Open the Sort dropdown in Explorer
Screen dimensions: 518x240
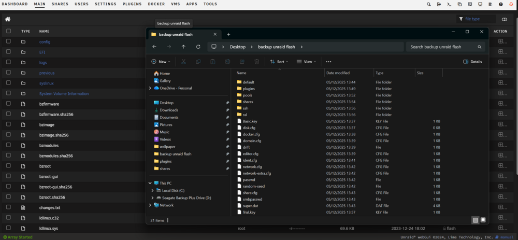(x=279, y=62)
